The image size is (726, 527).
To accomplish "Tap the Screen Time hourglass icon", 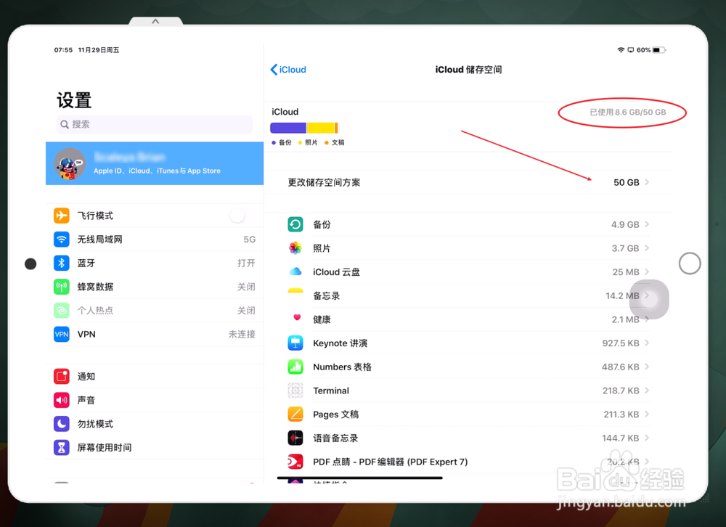I will point(62,447).
